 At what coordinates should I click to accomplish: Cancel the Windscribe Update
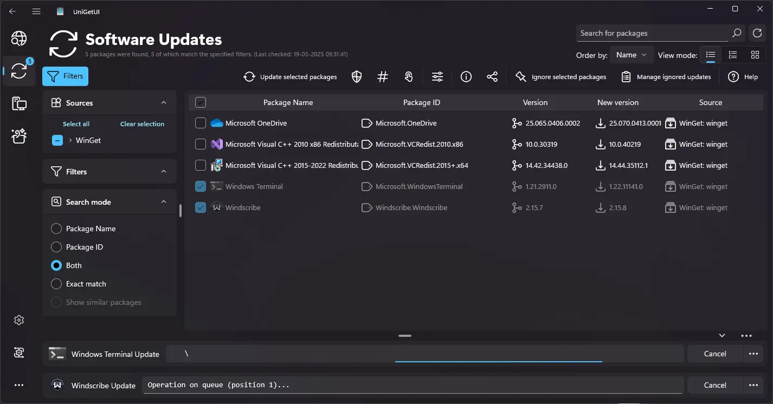[715, 385]
